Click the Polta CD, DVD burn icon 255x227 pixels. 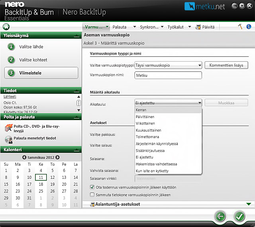tap(8, 128)
